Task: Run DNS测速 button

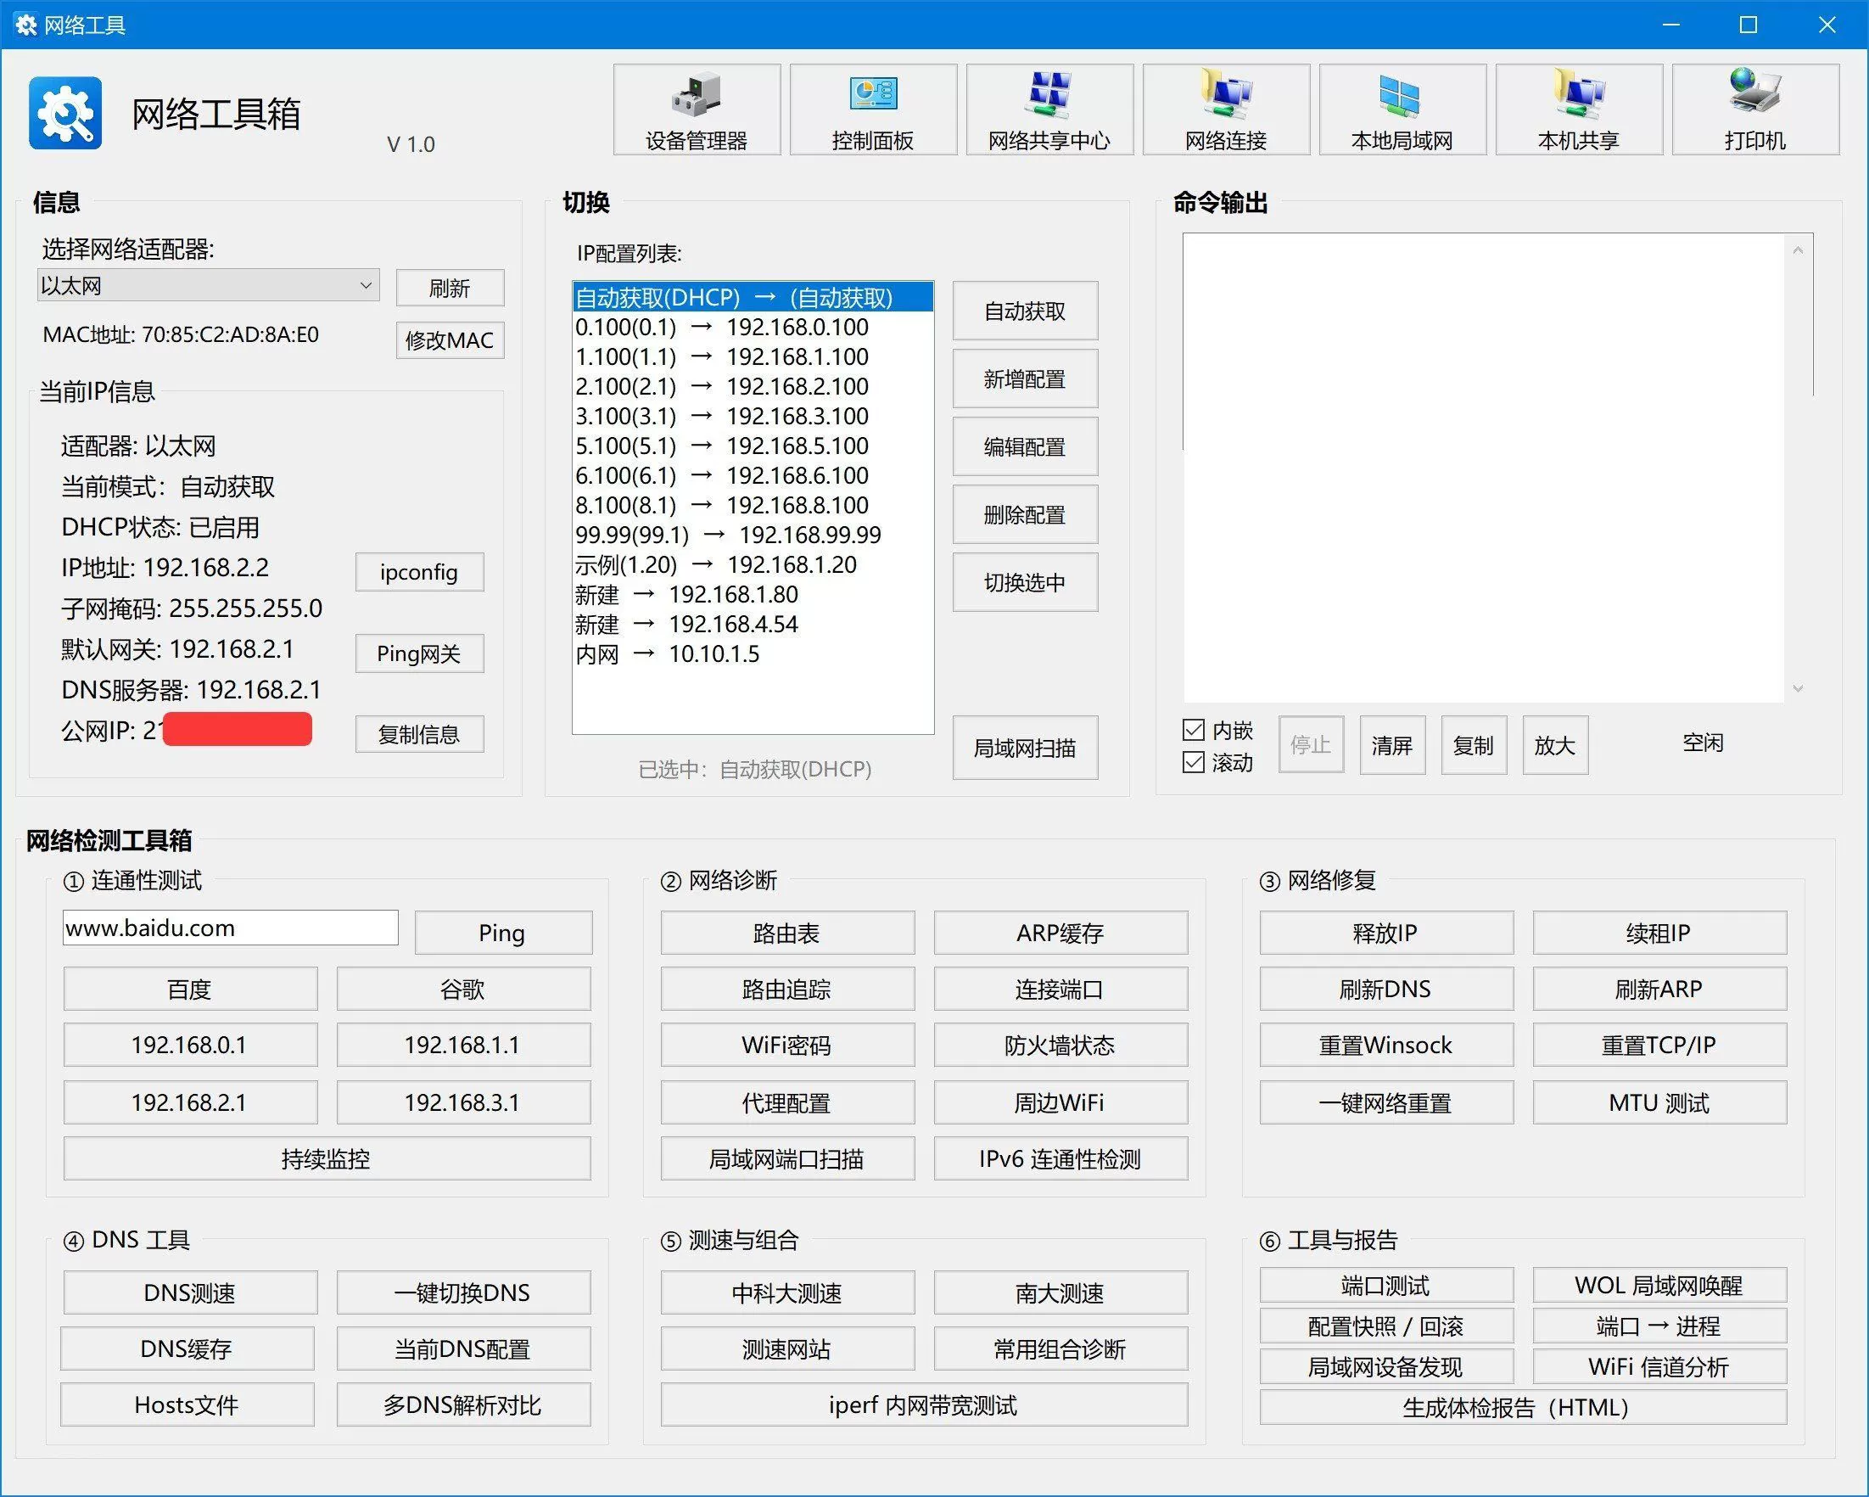Action: point(190,1292)
